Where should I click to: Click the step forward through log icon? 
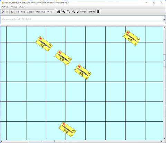click(x=7, y=12)
